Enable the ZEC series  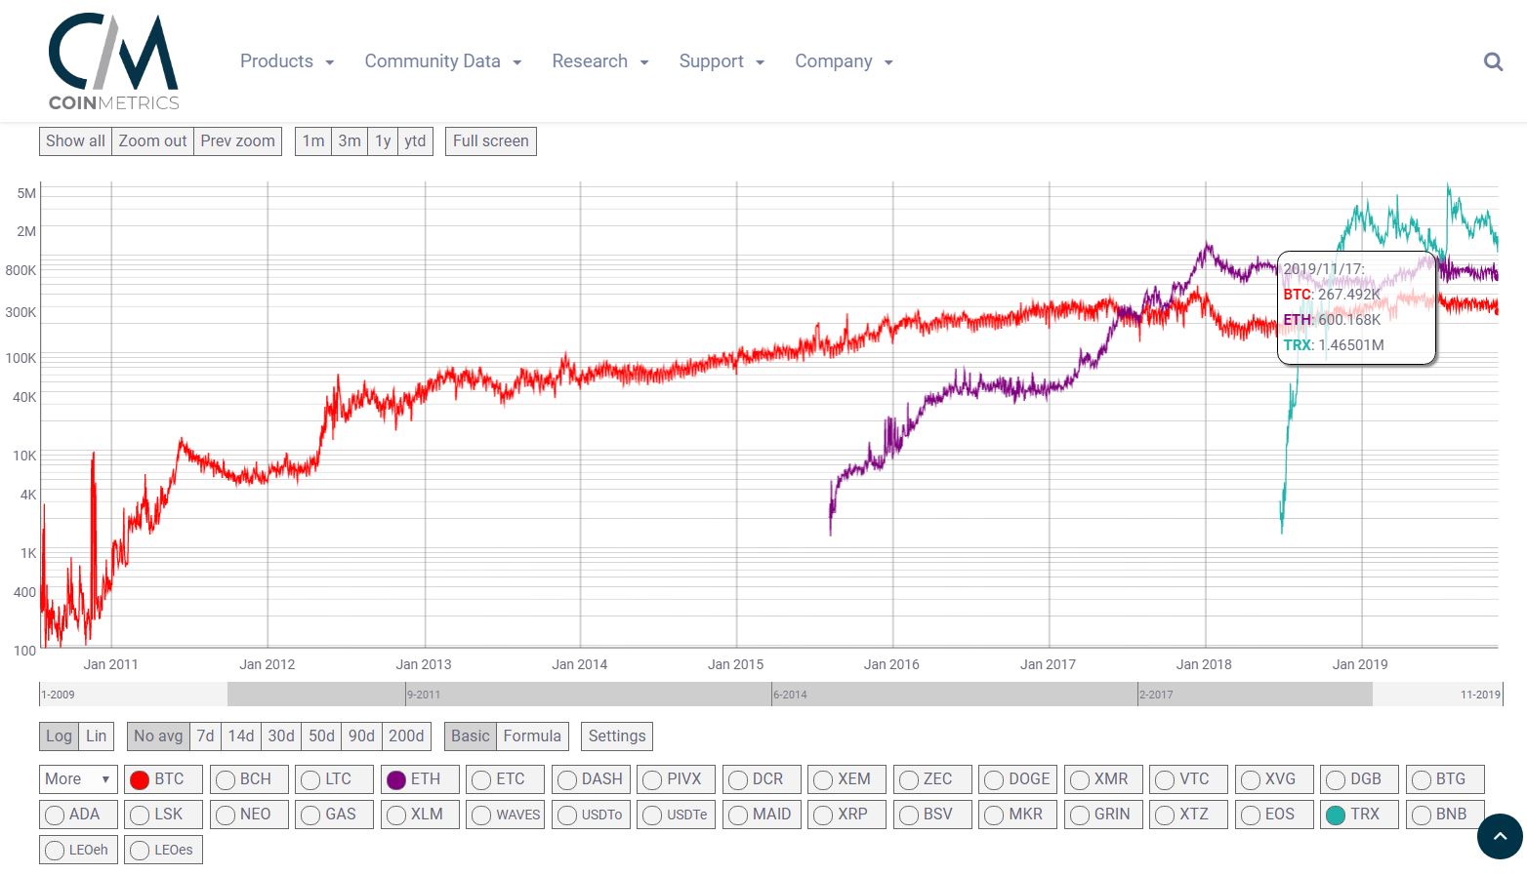tap(932, 779)
